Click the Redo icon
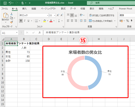This screenshot has height=107, width=135. point(17,3)
